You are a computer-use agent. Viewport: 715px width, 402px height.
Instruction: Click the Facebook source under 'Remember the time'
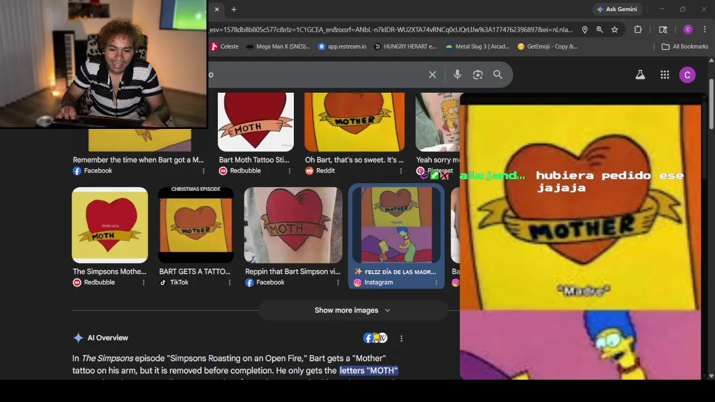(93, 171)
